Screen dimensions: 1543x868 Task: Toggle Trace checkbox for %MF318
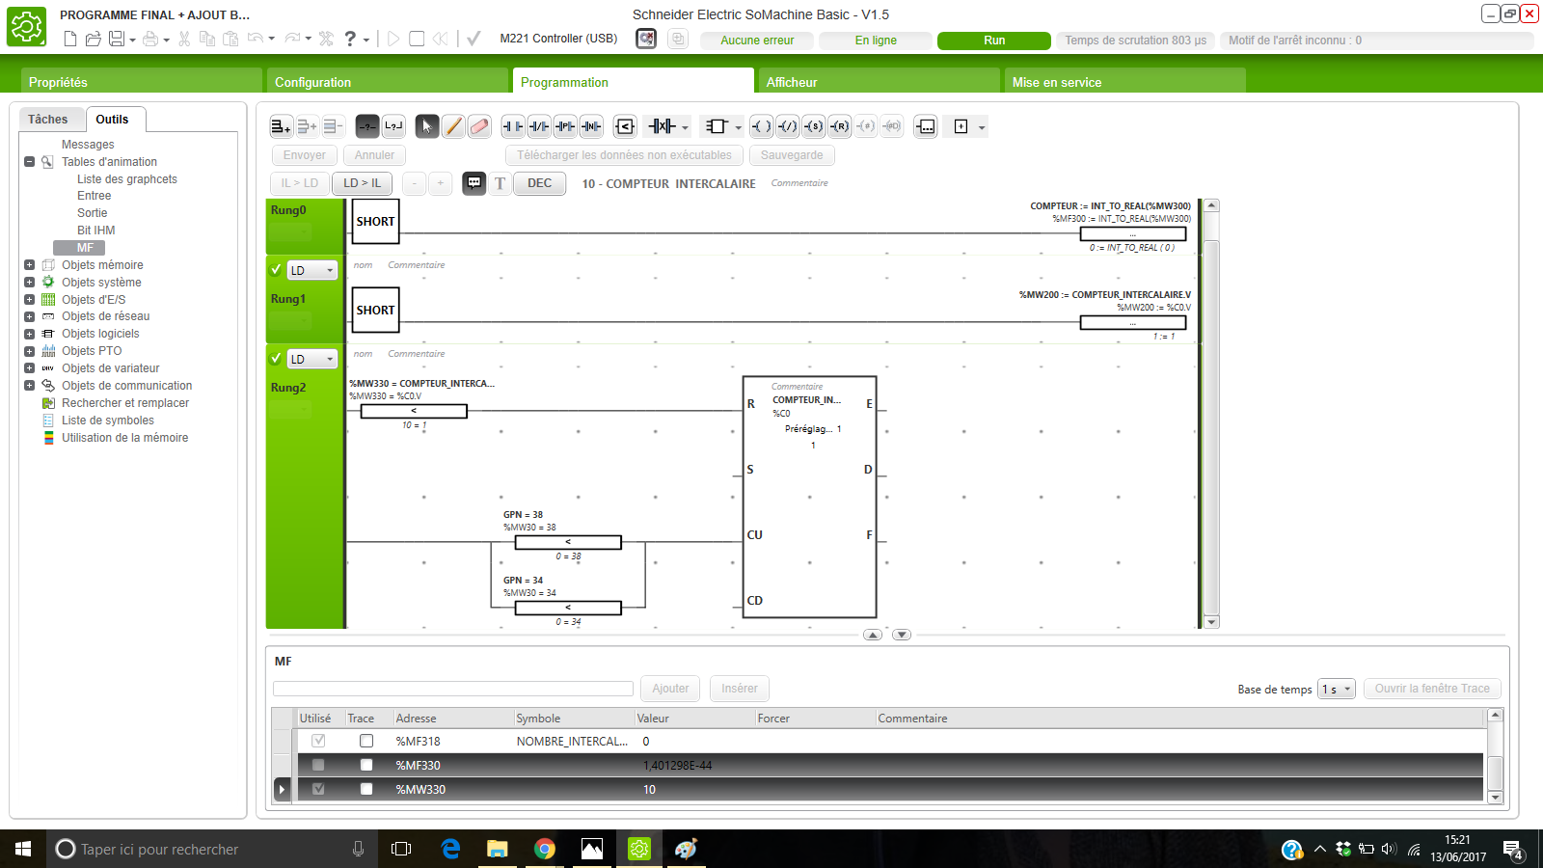pyautogui.click(x=366, y=741)
